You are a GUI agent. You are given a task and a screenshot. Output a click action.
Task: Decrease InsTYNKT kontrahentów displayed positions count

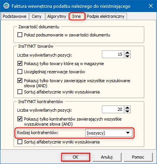[x=127, y=111]
